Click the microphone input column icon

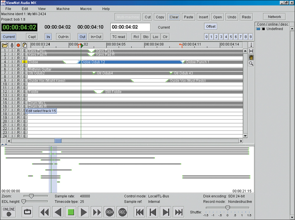click(x=12, y=45)
